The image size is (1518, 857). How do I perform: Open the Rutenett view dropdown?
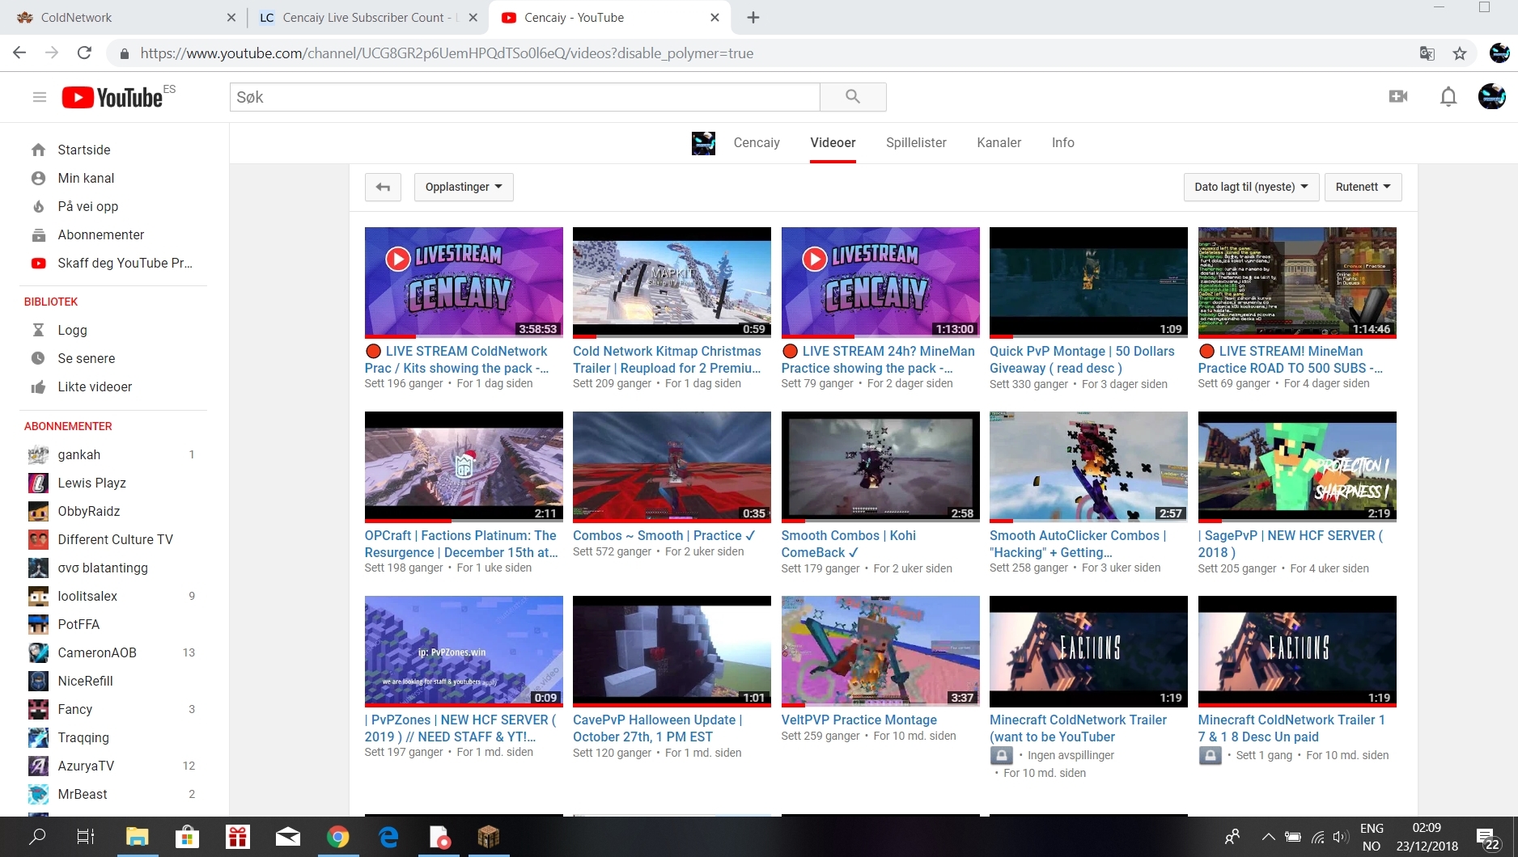pos(1363,187)
